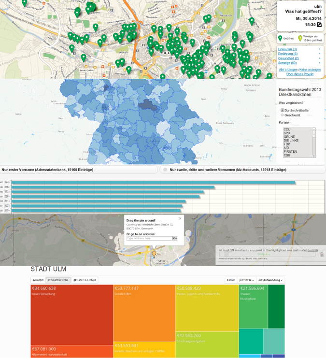
Task: Expand the Einkaufen category plus icon
Action: pos(319,49)
